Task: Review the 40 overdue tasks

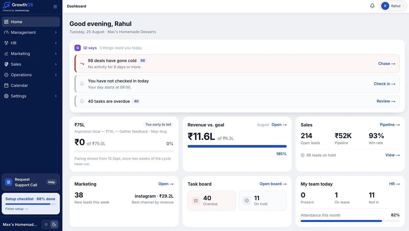Action: (386, 101)
